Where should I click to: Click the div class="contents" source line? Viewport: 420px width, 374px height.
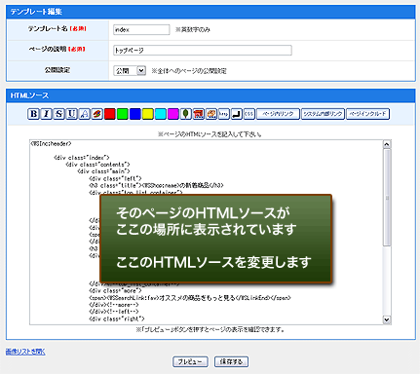pyautogui.click(x=97, y=165)
